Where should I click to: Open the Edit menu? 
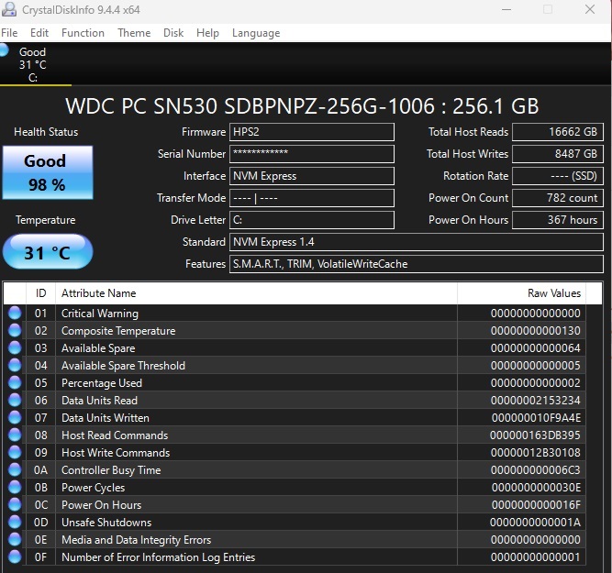click(39, 33)
